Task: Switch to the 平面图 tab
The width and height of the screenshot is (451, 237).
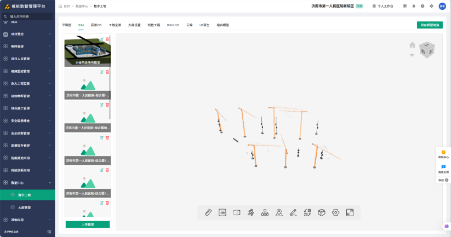Action: point(67,25)
